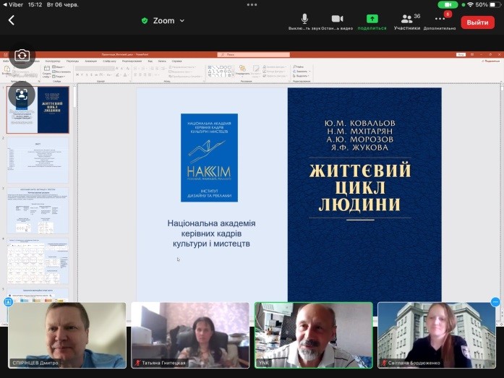The width and height of the screenshot is (504, 378).
Task: Tap the green recording indicator in the status bar
Action: [448, 4]
